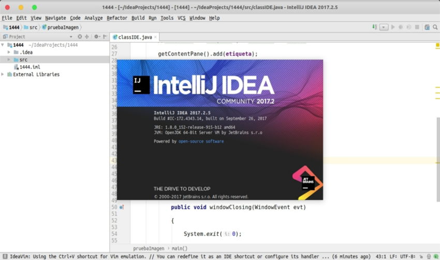This screenshot has width=440, height=260.
Task: Toggle the read-only lock icon
Action: 421,256
